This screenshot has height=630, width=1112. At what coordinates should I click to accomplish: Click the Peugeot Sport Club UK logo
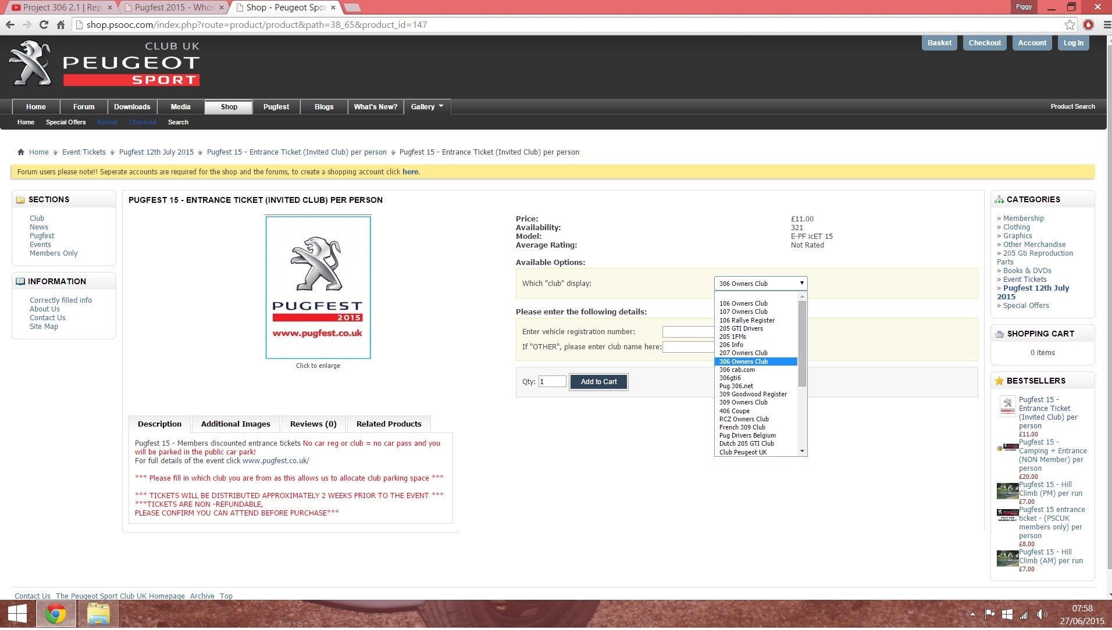point(105,63)
